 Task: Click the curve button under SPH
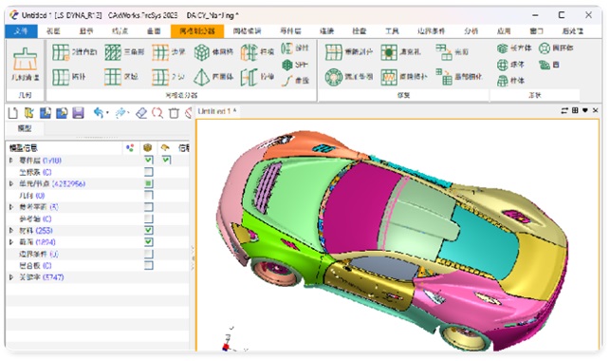pos(296,80)
